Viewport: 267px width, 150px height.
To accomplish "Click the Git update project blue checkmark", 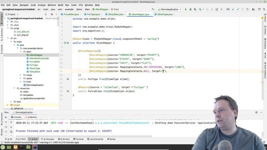I will tap(233, 9).
